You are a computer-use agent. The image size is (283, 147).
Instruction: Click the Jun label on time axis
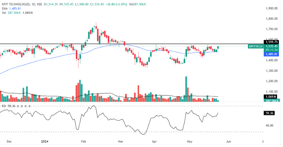[x=228, y=141]
